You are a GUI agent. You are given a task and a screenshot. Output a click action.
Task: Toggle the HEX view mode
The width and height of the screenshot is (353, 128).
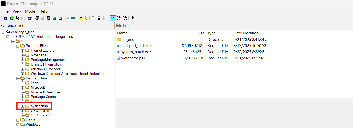coord(125,18)
